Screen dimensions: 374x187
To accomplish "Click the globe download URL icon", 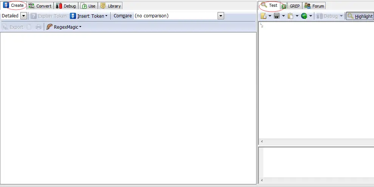I will click(x=304, y=16).
